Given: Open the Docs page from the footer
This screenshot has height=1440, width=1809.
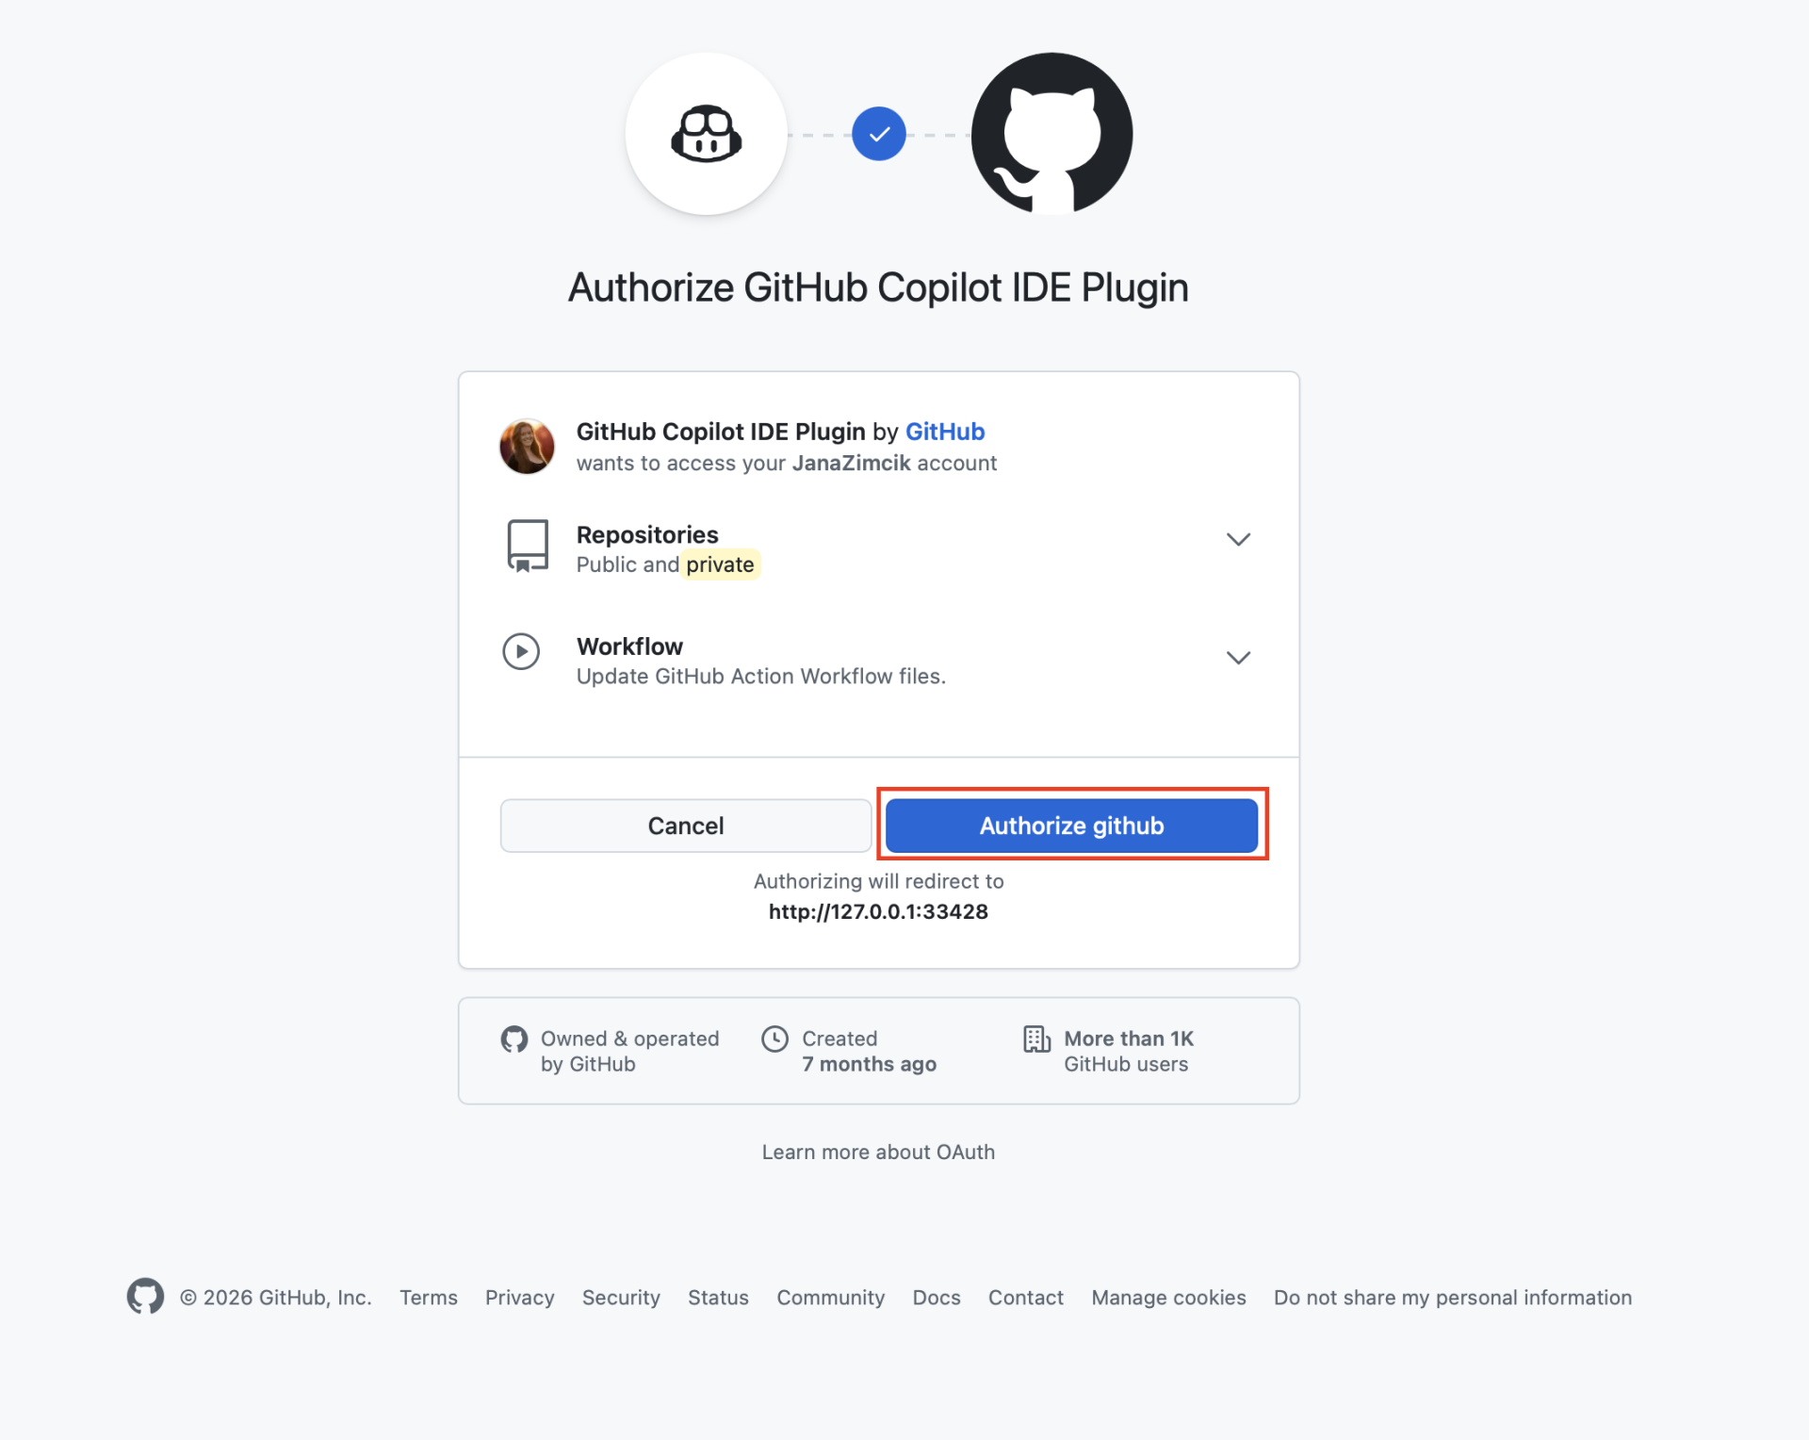Looking at the screenshot, I should coord(936,1298).
